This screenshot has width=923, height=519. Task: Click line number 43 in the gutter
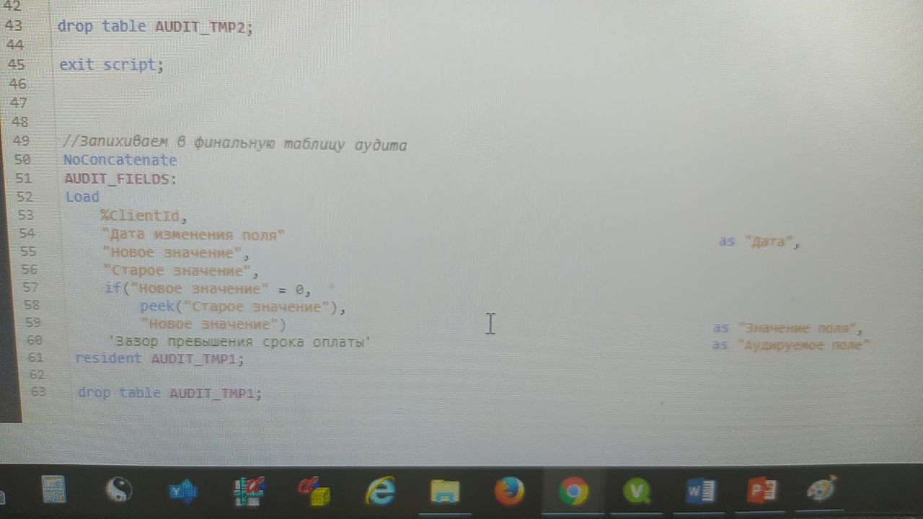click(x=14, y=25)
